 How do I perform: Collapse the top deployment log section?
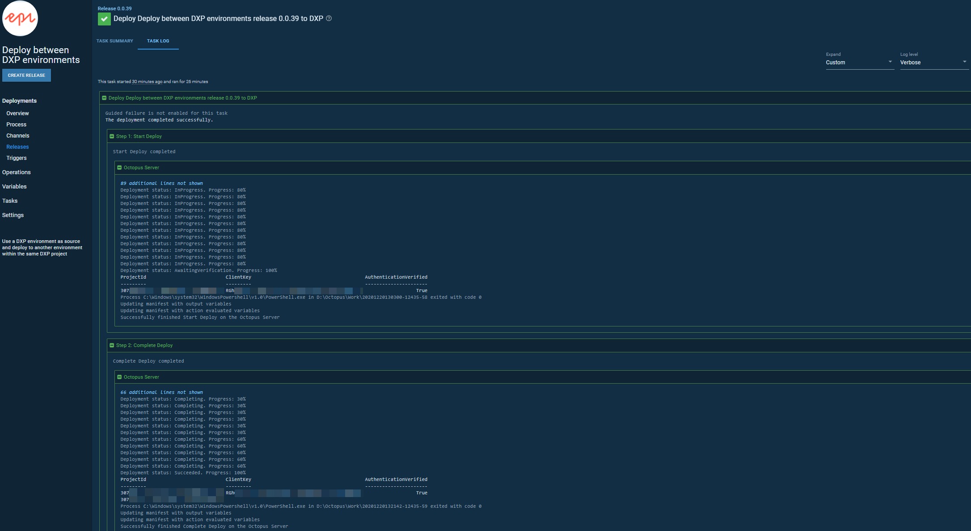104,98
